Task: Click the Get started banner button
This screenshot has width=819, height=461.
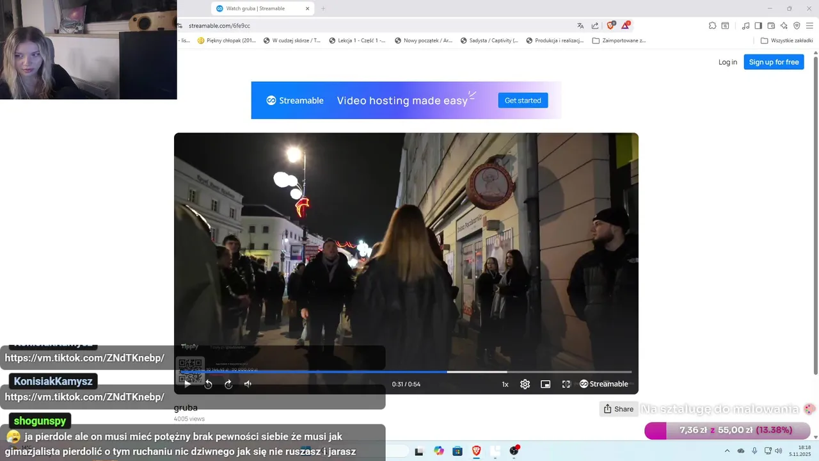Action: coord(523,101)
